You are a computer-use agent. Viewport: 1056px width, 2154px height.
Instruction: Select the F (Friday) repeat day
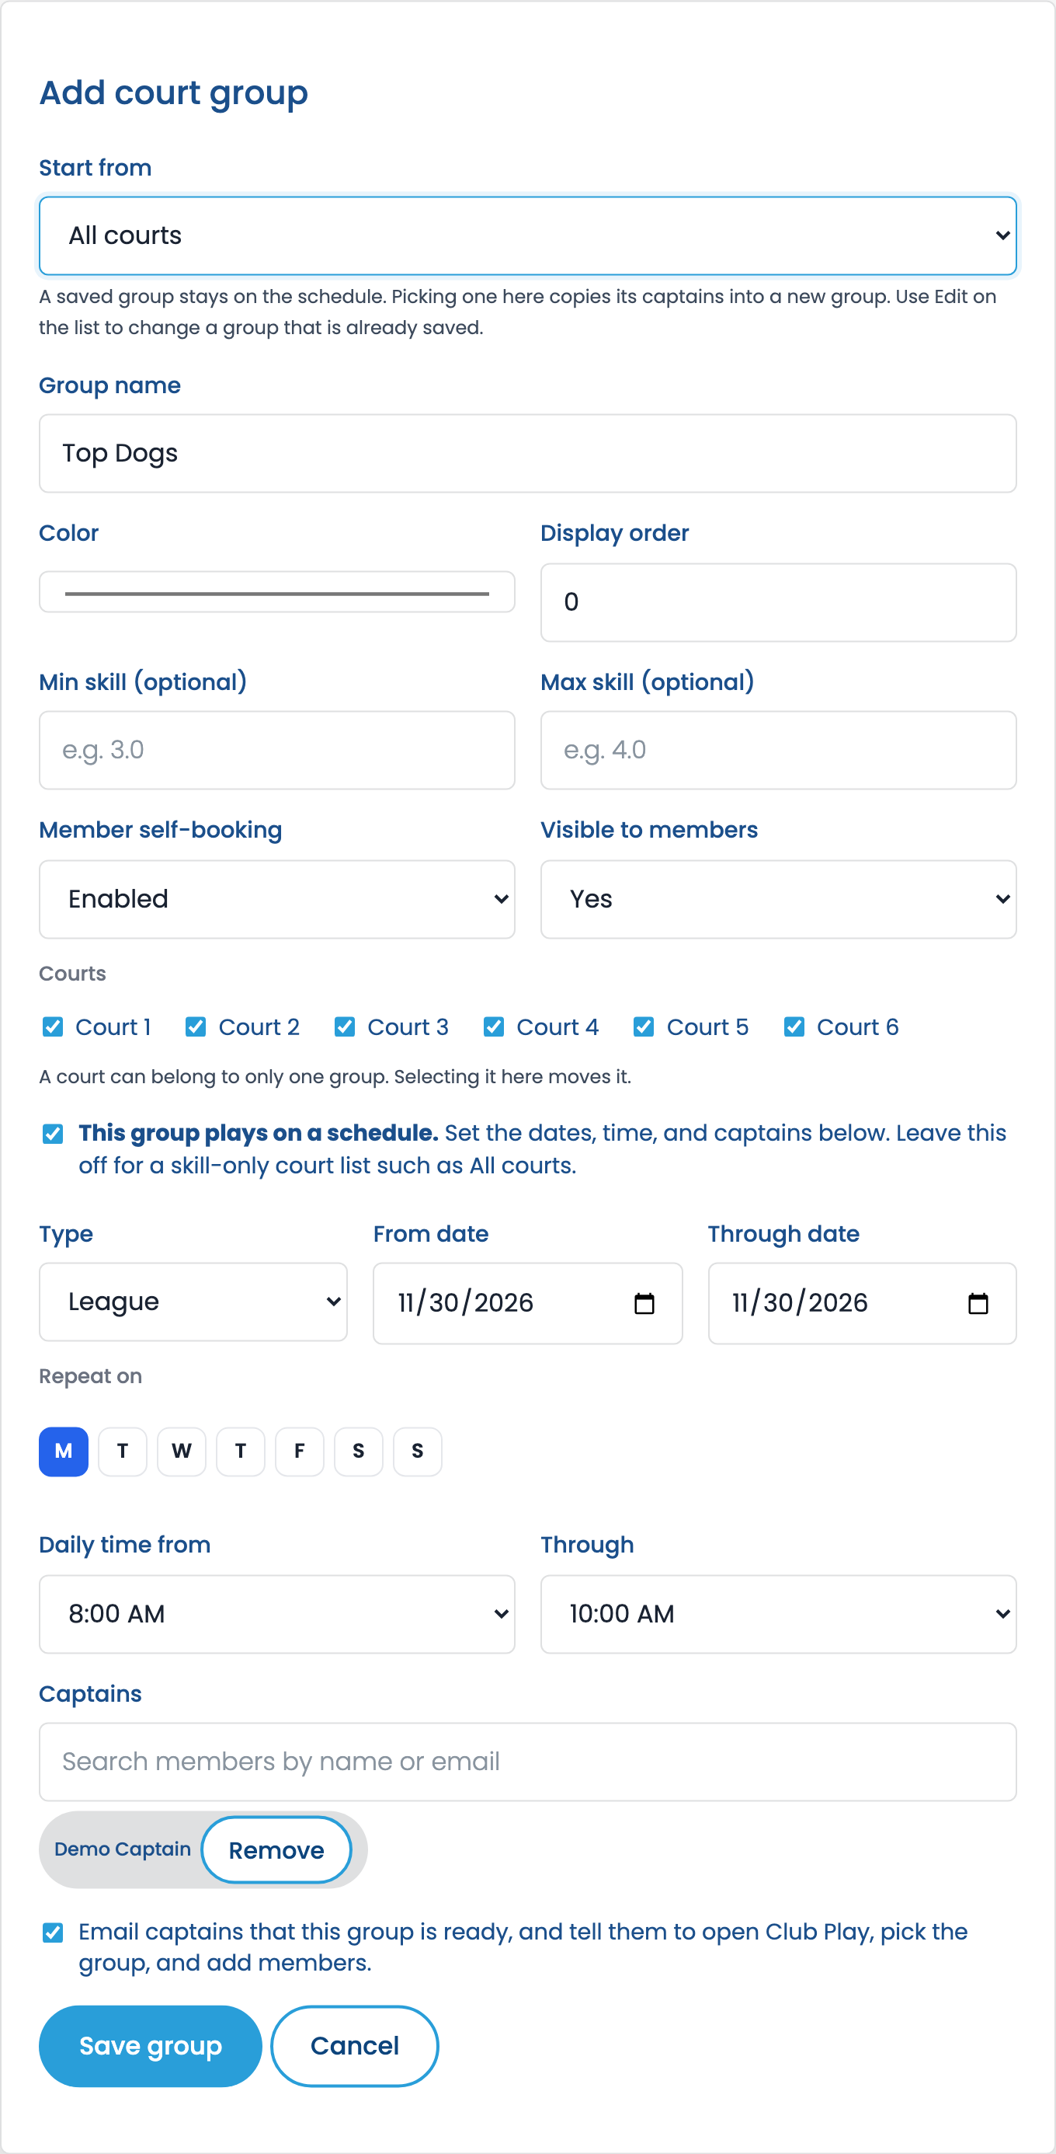click(299, 1452)
